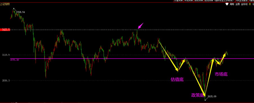Select the first tab left of 长线决策
Screen dimensions: 254x103
pos(179,1)
